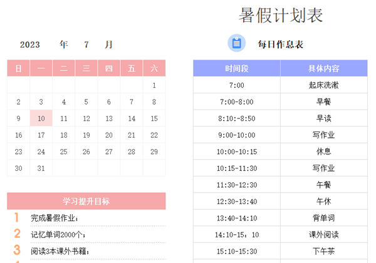376x263 pixels.
Task: Click the 日 weekday header cell
Action: pyautogui.click(x=18, y=68)
